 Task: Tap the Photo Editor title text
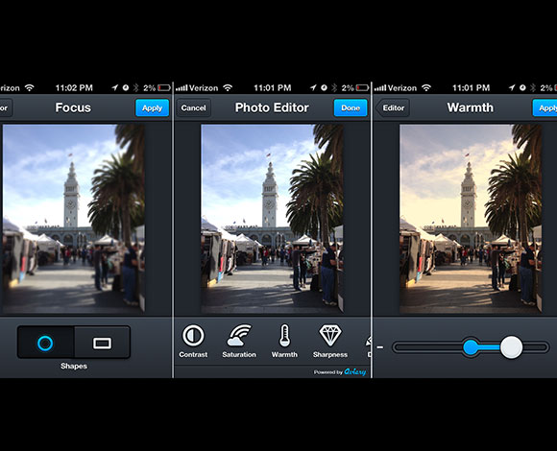[x=272, y=107]
